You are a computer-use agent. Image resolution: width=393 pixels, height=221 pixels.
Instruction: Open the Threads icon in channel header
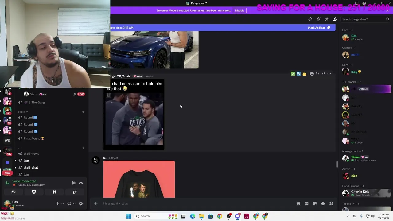click(x=310, y=19)
